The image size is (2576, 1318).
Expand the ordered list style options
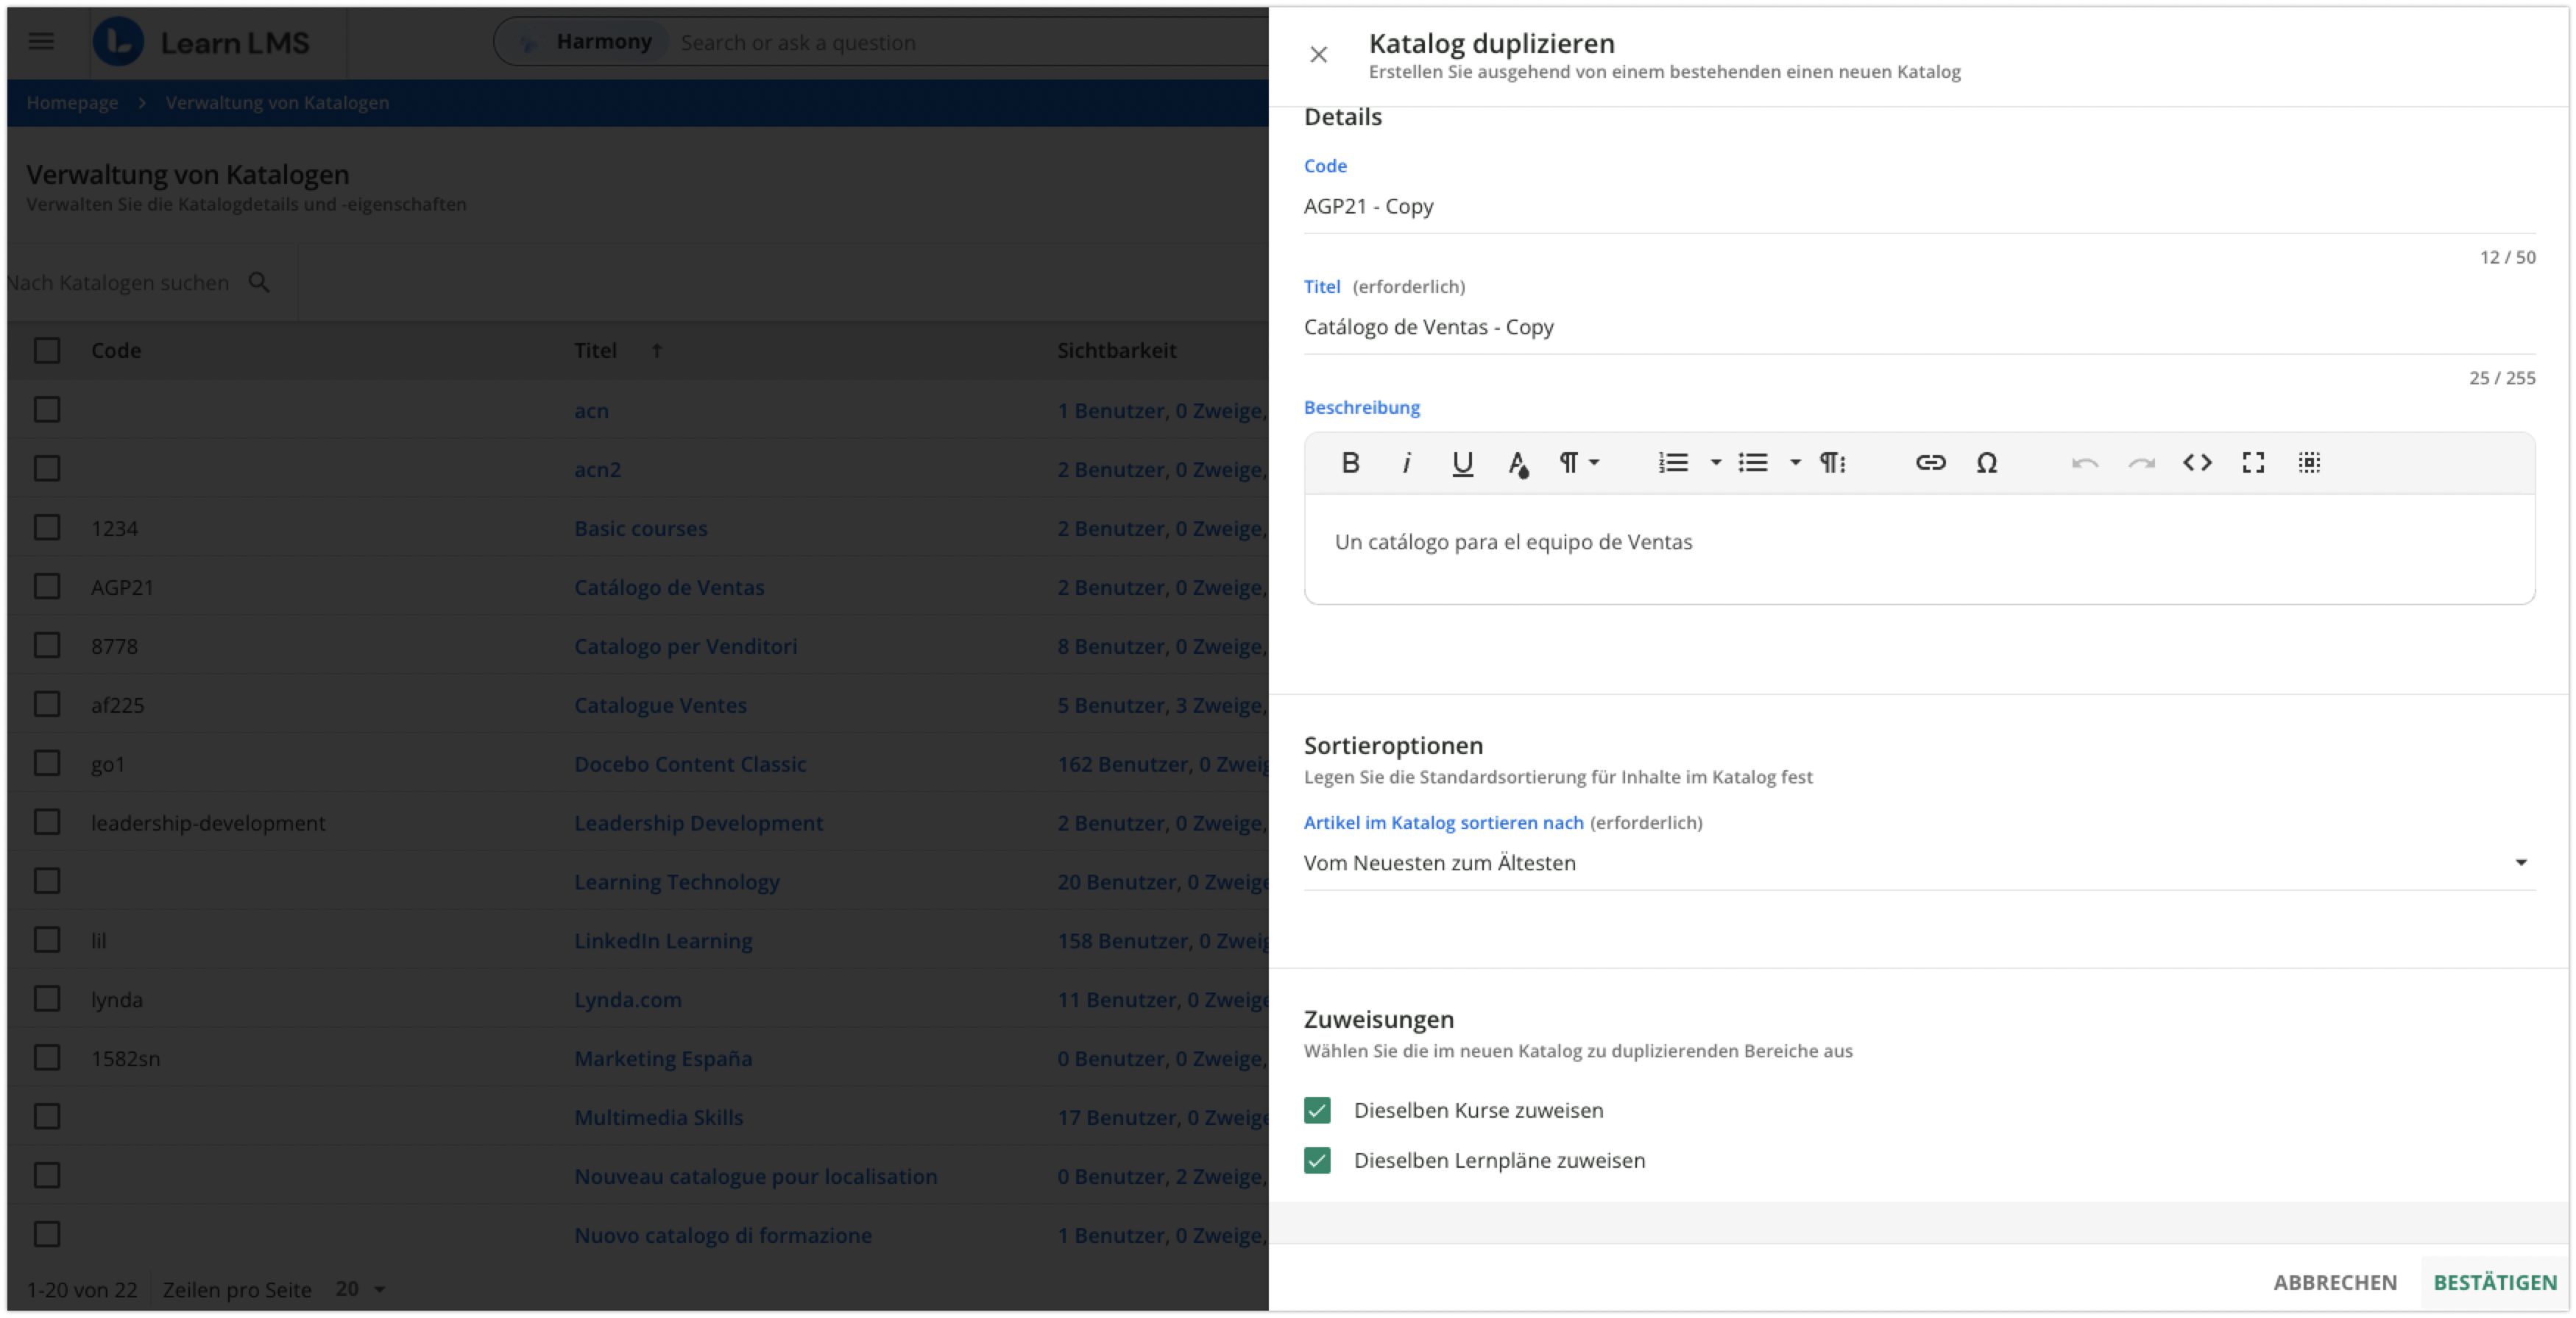[1715, 462]
